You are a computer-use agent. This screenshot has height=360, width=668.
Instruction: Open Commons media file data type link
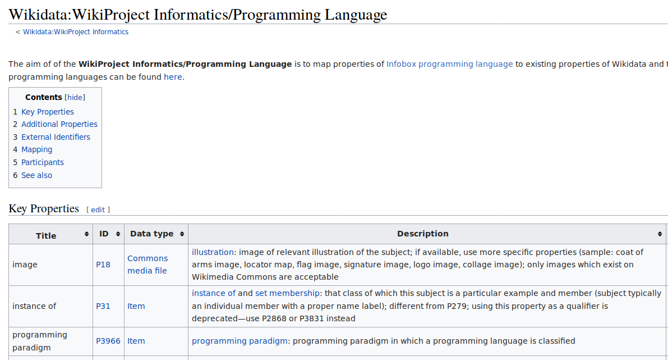click(148, 265)
